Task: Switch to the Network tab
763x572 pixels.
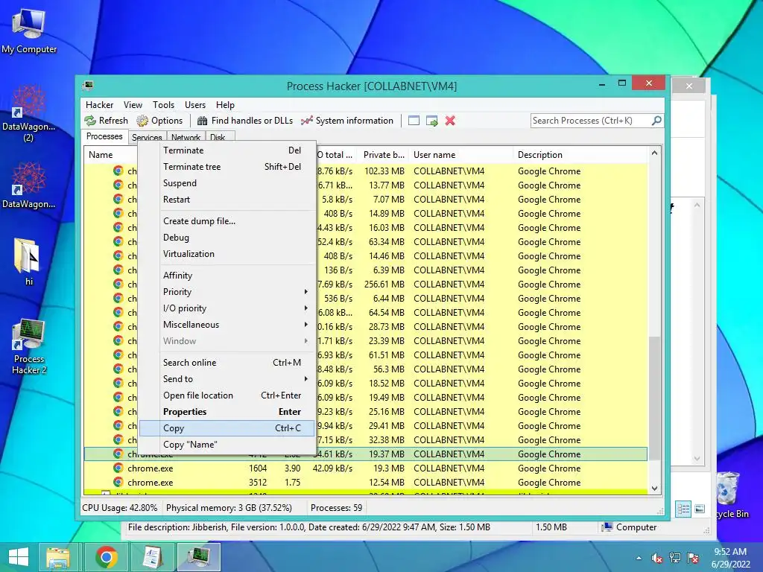Action: point(186,138)
